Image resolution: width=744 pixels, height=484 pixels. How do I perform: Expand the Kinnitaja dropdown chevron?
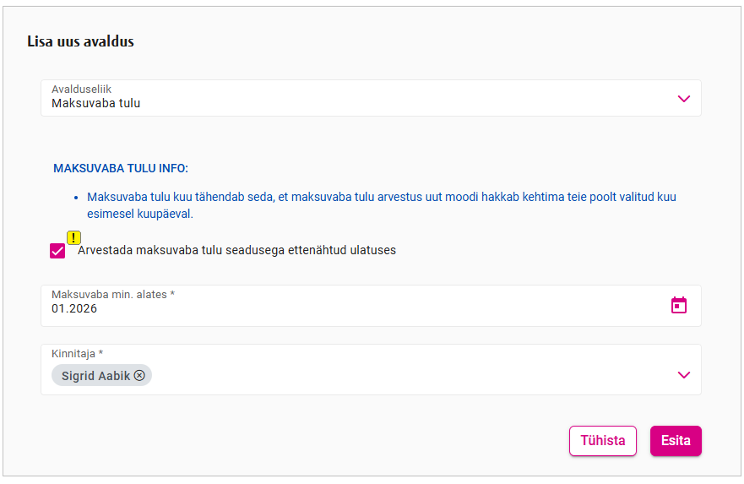[684, 375]
